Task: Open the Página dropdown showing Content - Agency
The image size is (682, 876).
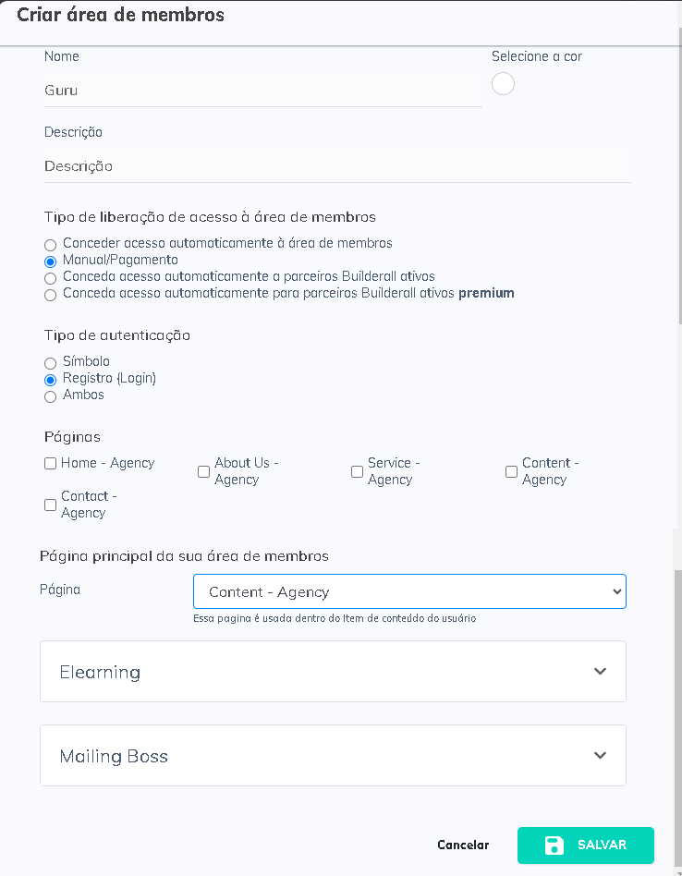Action: [409, 591]
